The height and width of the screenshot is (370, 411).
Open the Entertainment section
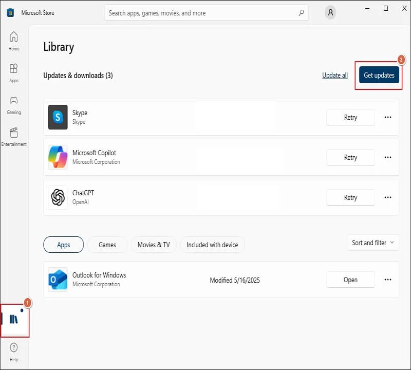(14, 137)
